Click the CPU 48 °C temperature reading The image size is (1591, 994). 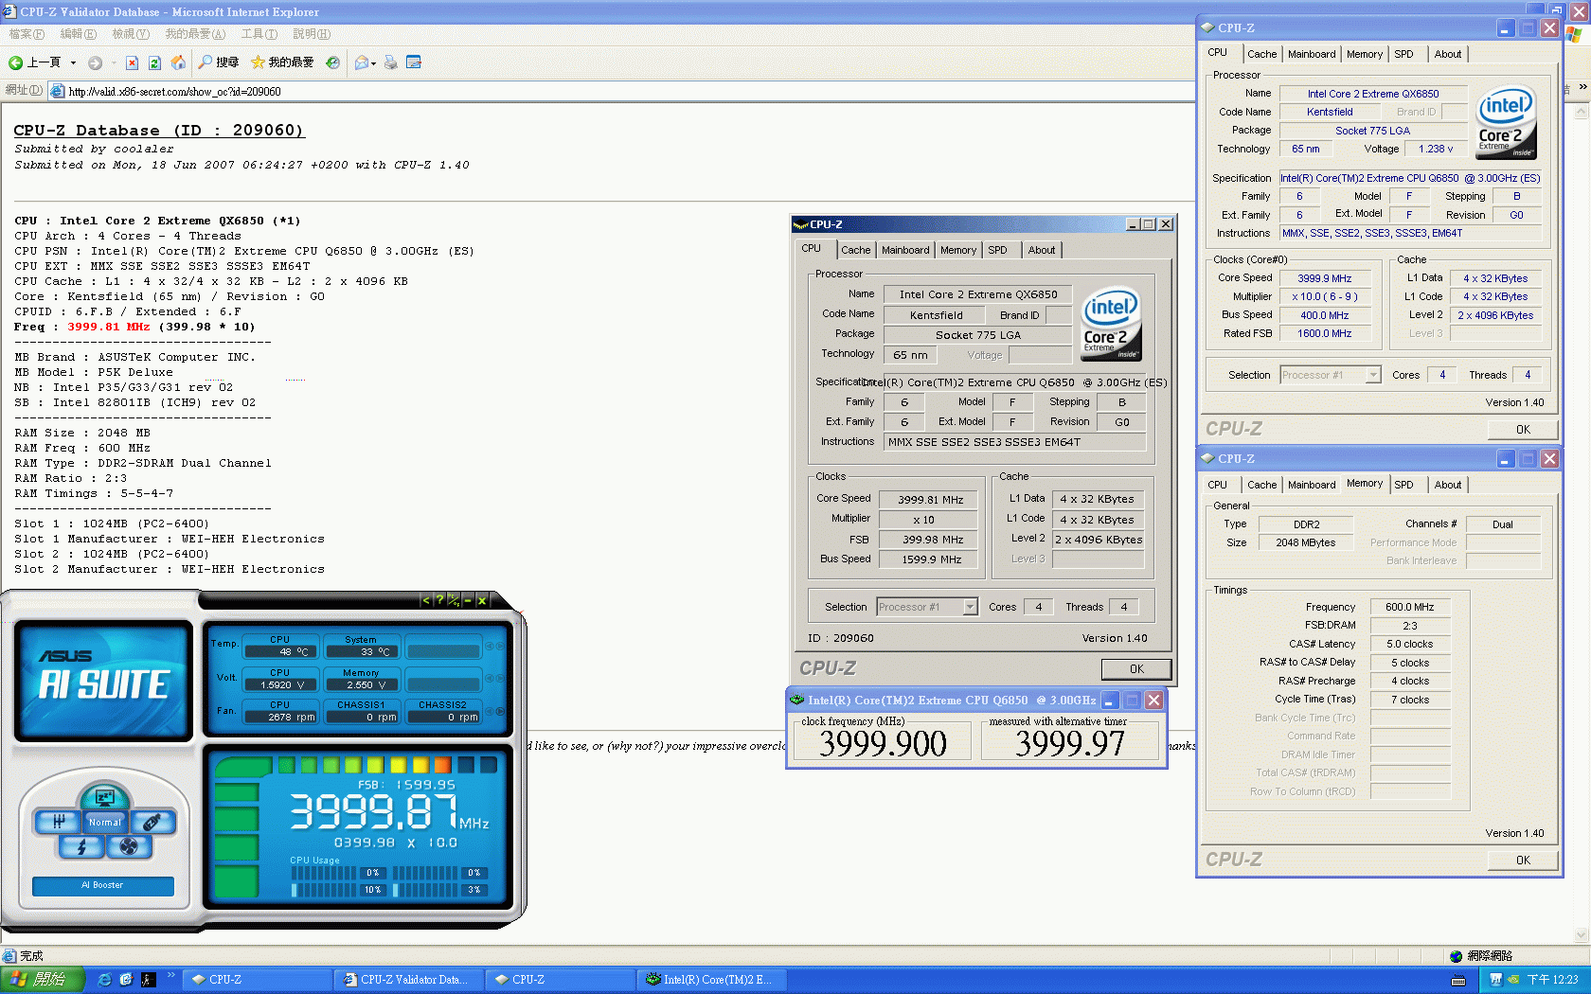point(280,652)
